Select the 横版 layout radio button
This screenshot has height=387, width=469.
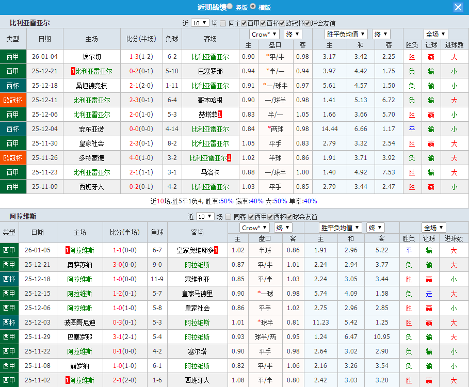(x=253, y=7)
